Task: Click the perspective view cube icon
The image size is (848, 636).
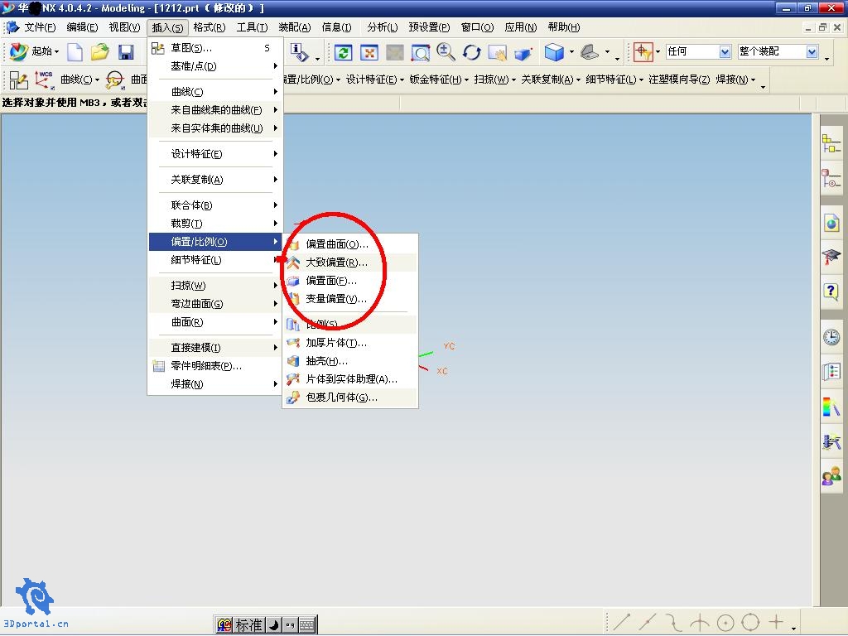Action: pyautogui.click(x=523, y=53)
